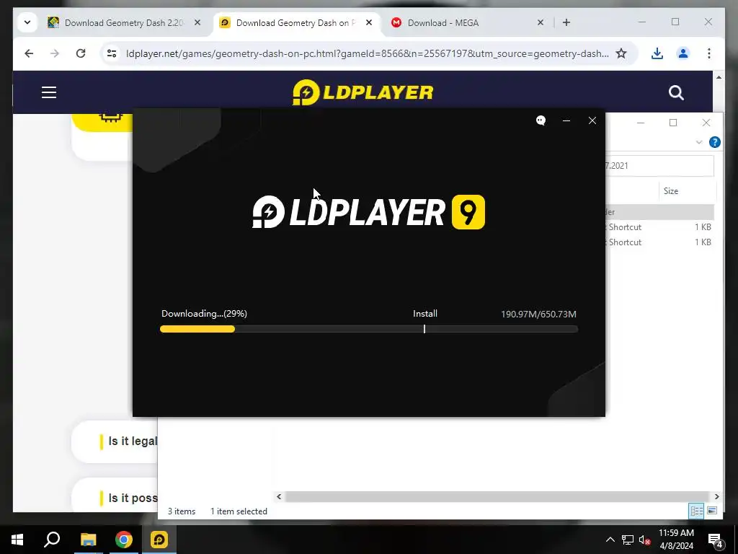Screen dimensions: 738x554
Task: Go forward in Chrome
Action: 55,53
